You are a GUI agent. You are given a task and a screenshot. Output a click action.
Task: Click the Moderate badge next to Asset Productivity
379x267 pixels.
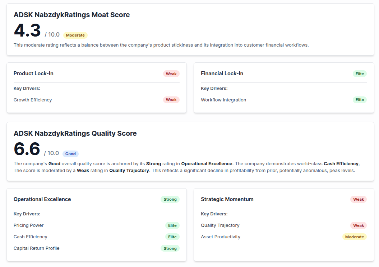click(354, 237)
